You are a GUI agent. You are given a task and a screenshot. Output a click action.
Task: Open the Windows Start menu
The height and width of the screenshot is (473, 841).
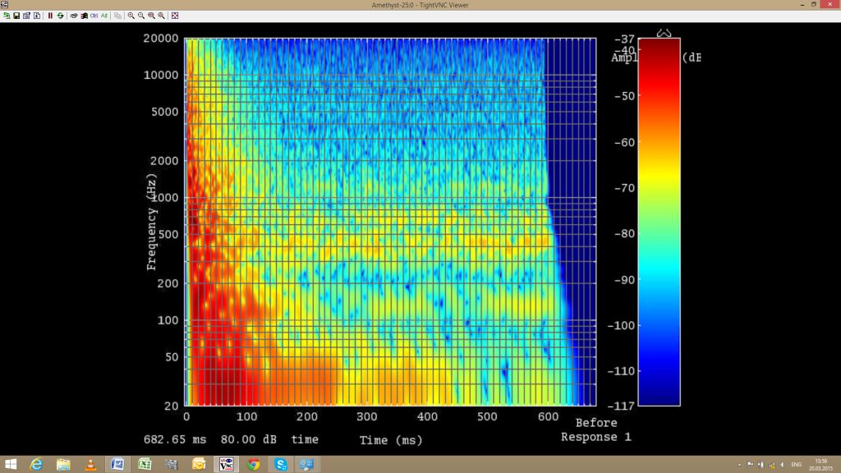coord(10,464)
